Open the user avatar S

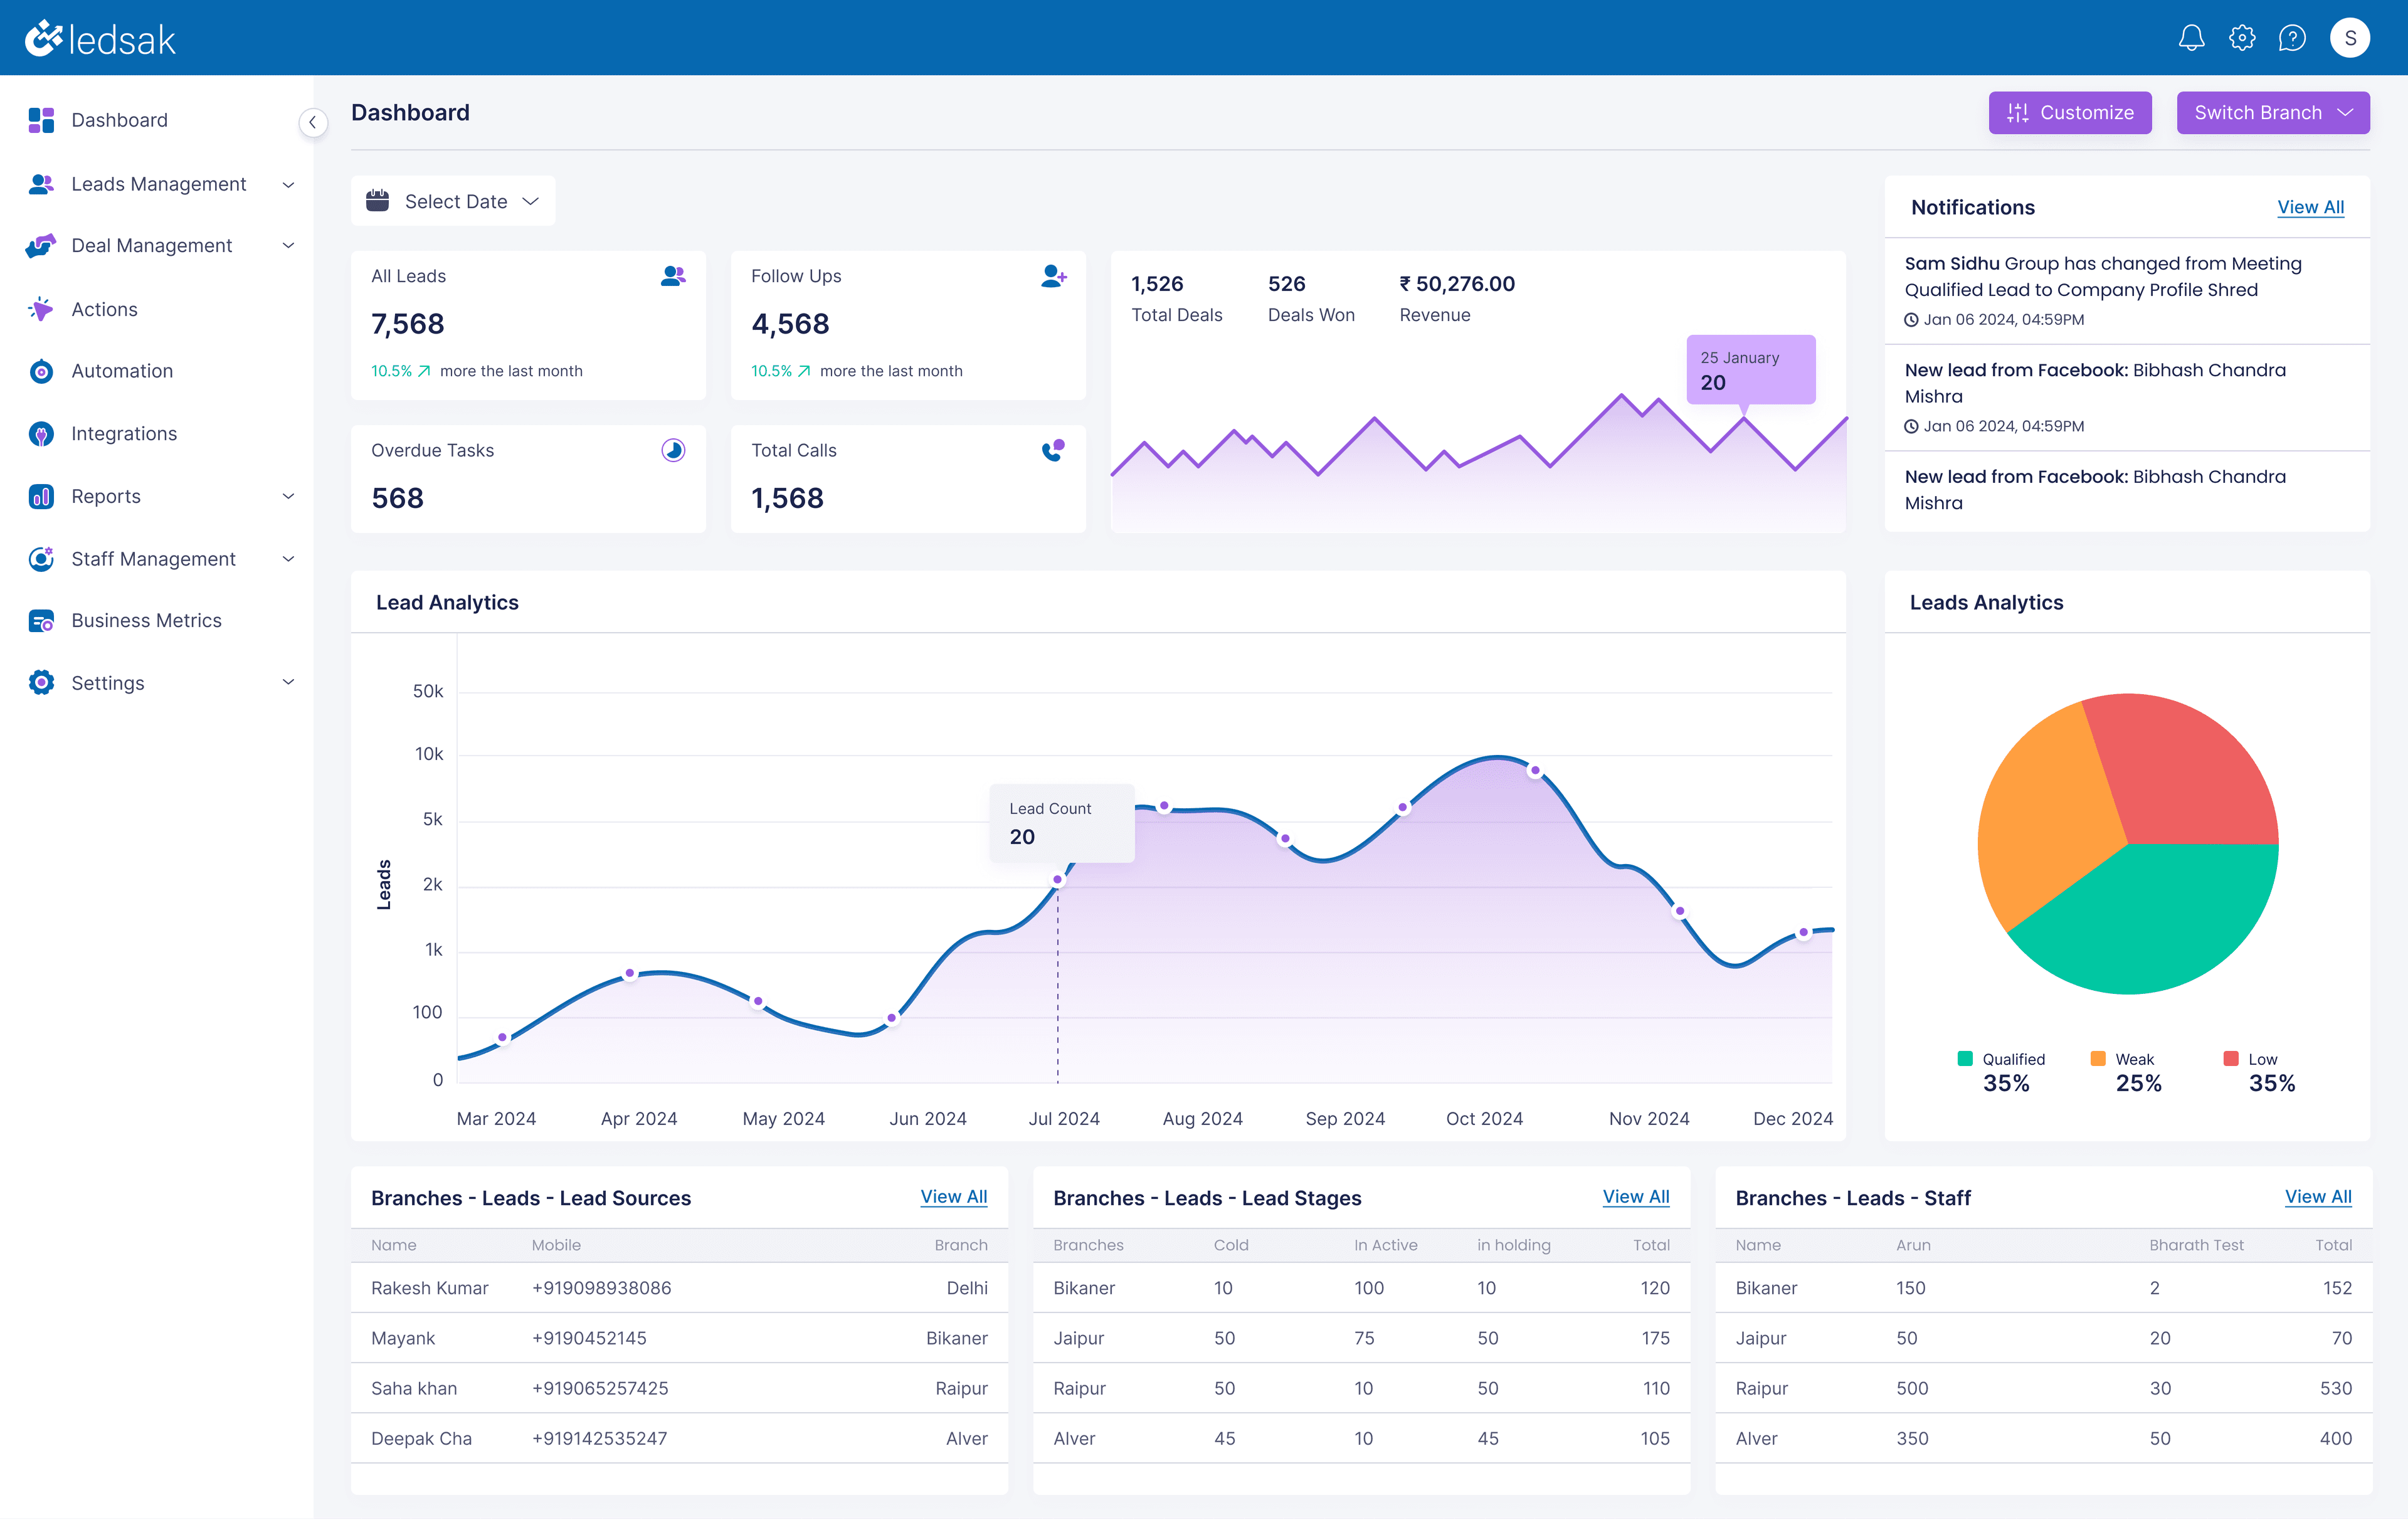tap(2349, 38)
